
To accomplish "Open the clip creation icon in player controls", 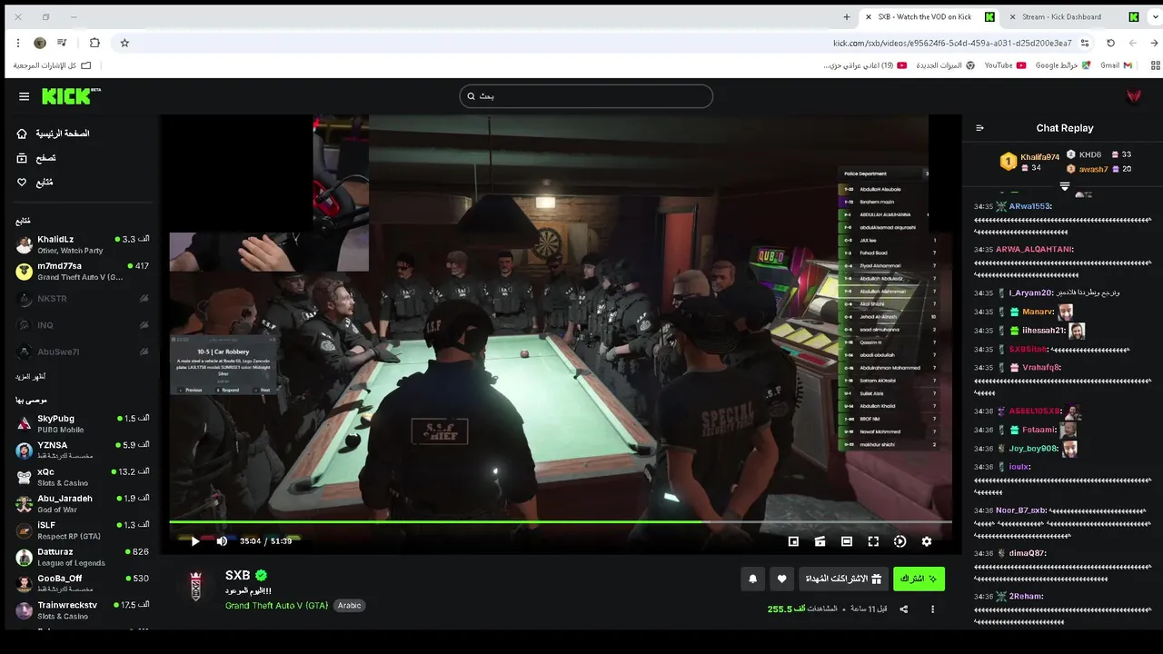I will [820, 541].
